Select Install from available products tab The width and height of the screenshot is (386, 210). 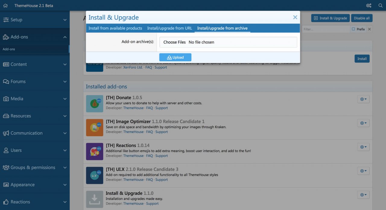click(115, 28)
